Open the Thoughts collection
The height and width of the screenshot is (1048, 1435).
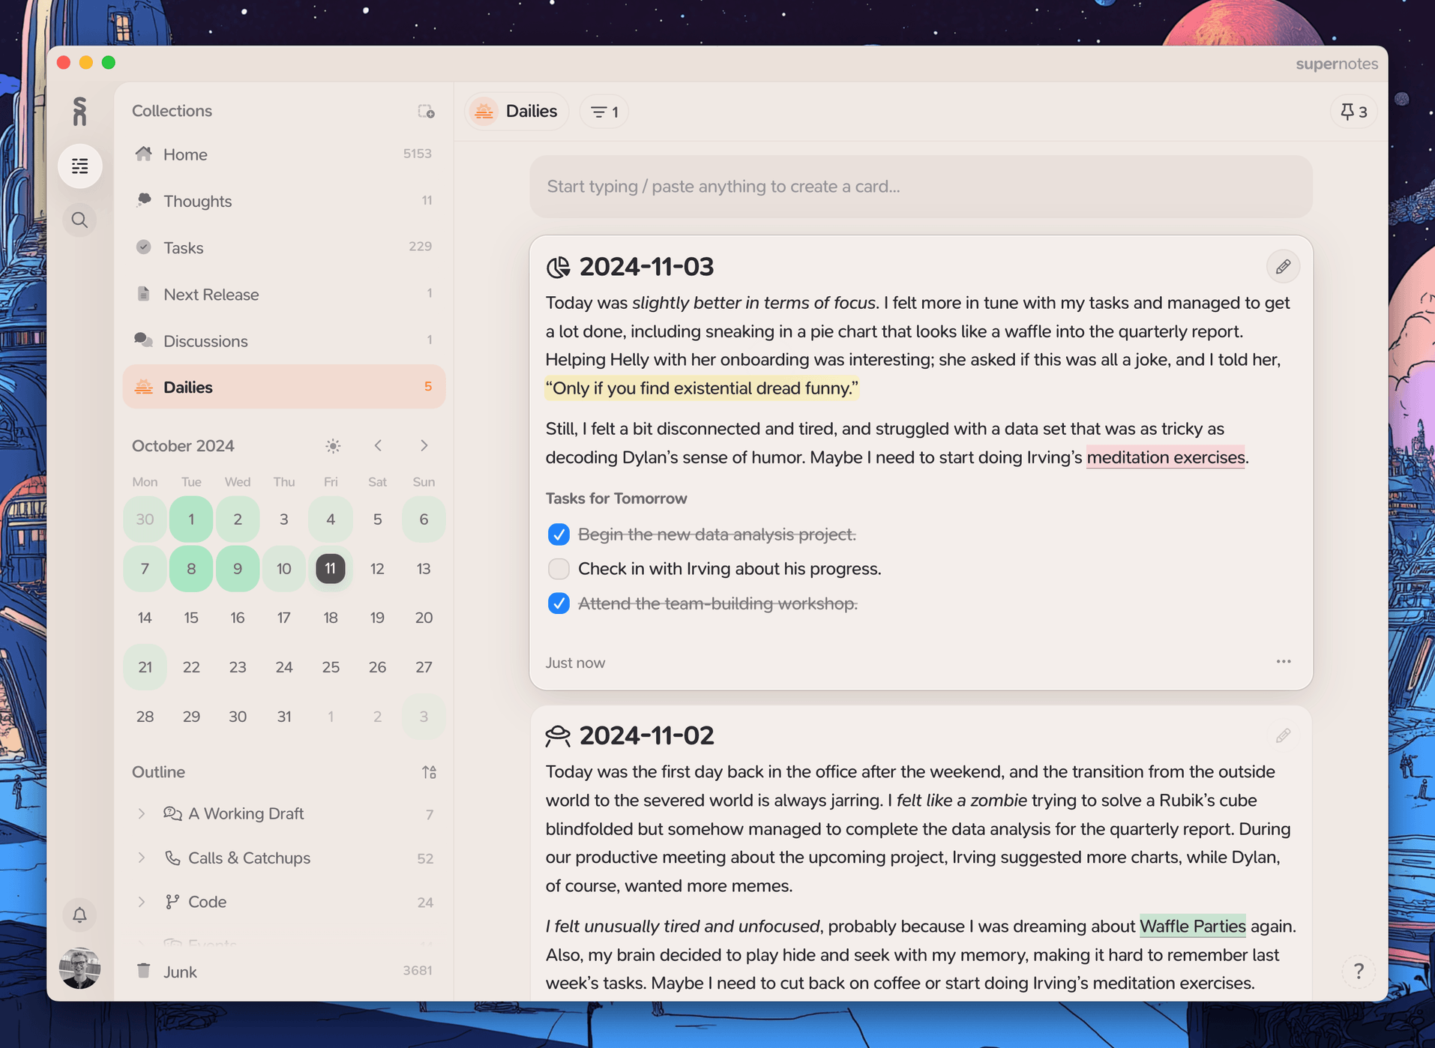197,201
